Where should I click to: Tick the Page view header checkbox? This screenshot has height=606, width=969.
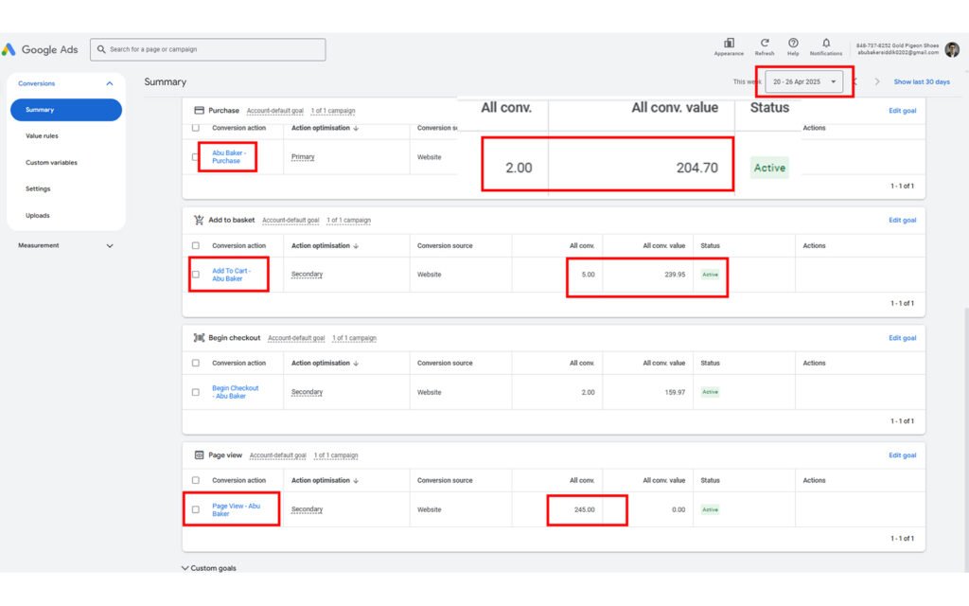point(196,480)
